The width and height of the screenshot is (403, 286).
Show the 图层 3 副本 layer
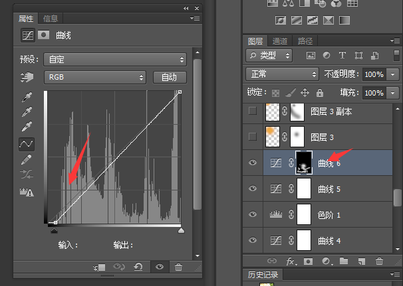[x=252, y=111]
